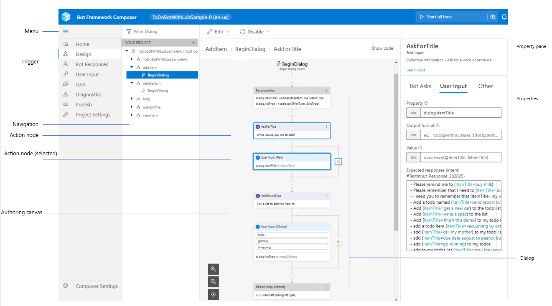Open the Set properties node's three-dot menu
The height and width of the screenshot is (306, 552).
(x=326, y=90)
